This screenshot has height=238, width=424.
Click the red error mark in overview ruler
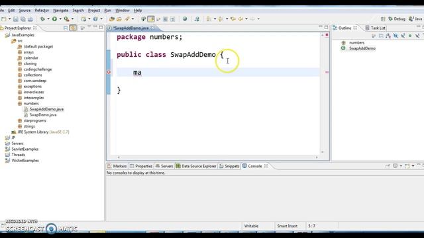pos(327,72)
